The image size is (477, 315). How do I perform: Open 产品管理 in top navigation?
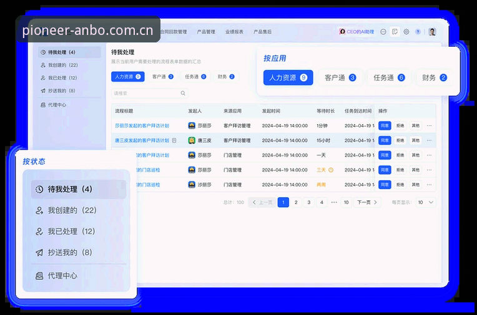206,32
